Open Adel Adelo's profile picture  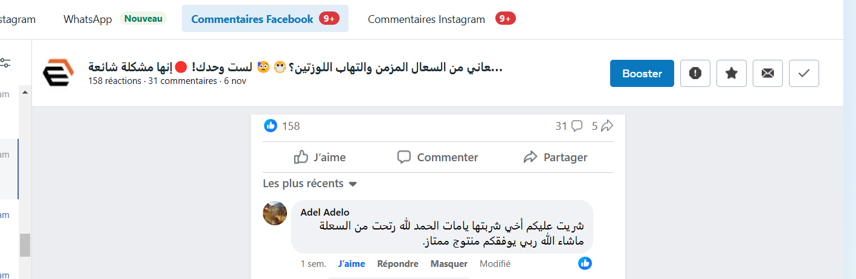click(275, 213)
